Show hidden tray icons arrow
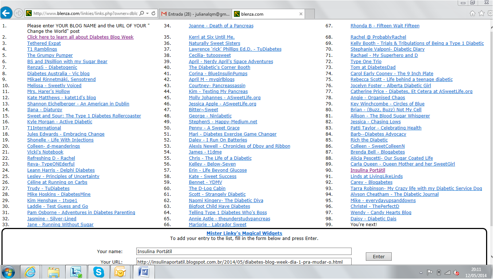Screen dimensions: 493x279 422,272
